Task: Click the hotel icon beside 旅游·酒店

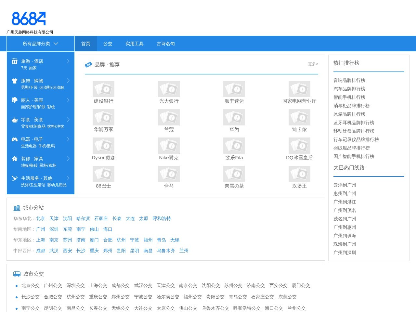Action: click(x=15, y=61)
